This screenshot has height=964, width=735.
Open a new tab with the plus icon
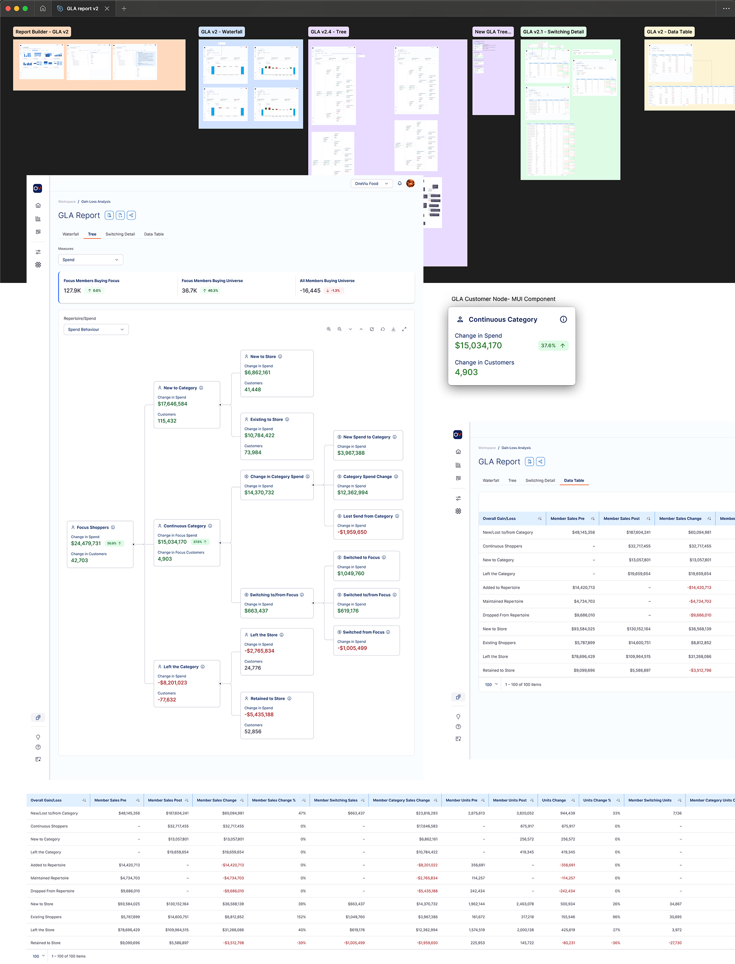tap(124, 8)
